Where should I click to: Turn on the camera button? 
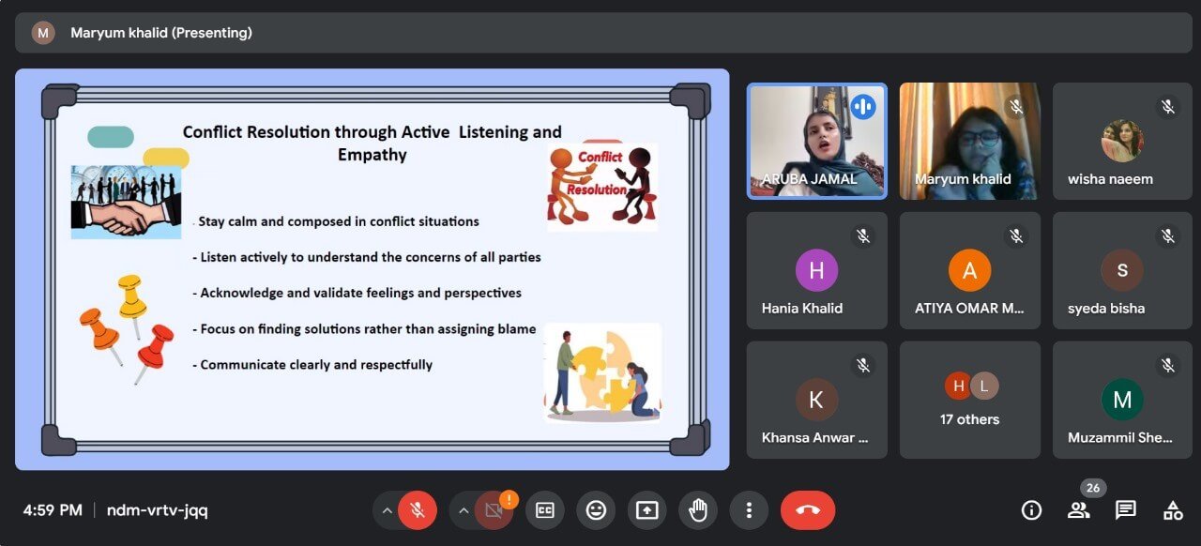494,510
